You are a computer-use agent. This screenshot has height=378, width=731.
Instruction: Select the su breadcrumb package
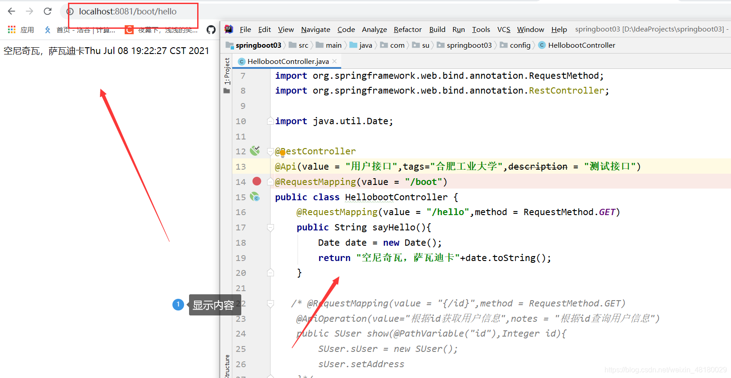[421, 45]
